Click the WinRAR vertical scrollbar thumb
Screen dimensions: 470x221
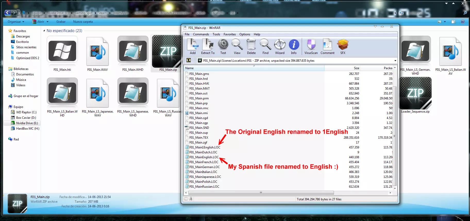395,136
